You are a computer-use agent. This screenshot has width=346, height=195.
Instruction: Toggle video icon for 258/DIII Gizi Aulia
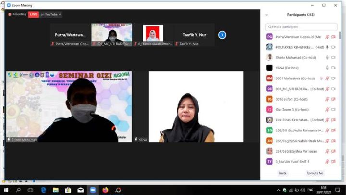point(334,130)
